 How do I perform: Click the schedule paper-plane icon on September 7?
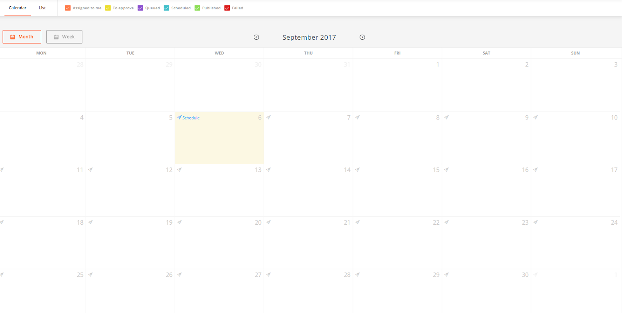click(x=269, y=117)
